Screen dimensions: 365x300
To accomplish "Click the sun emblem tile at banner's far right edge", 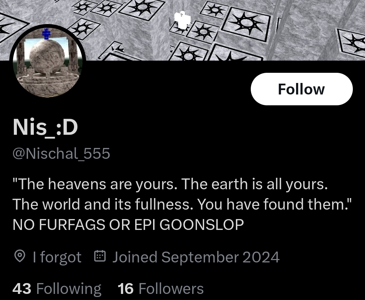I will pyautogui.click(x=352, y=42).
